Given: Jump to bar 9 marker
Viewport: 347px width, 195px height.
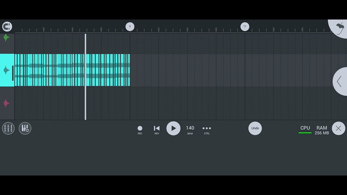Looking at the screenshot, I should pyautogui.click(x=130, y=27).
